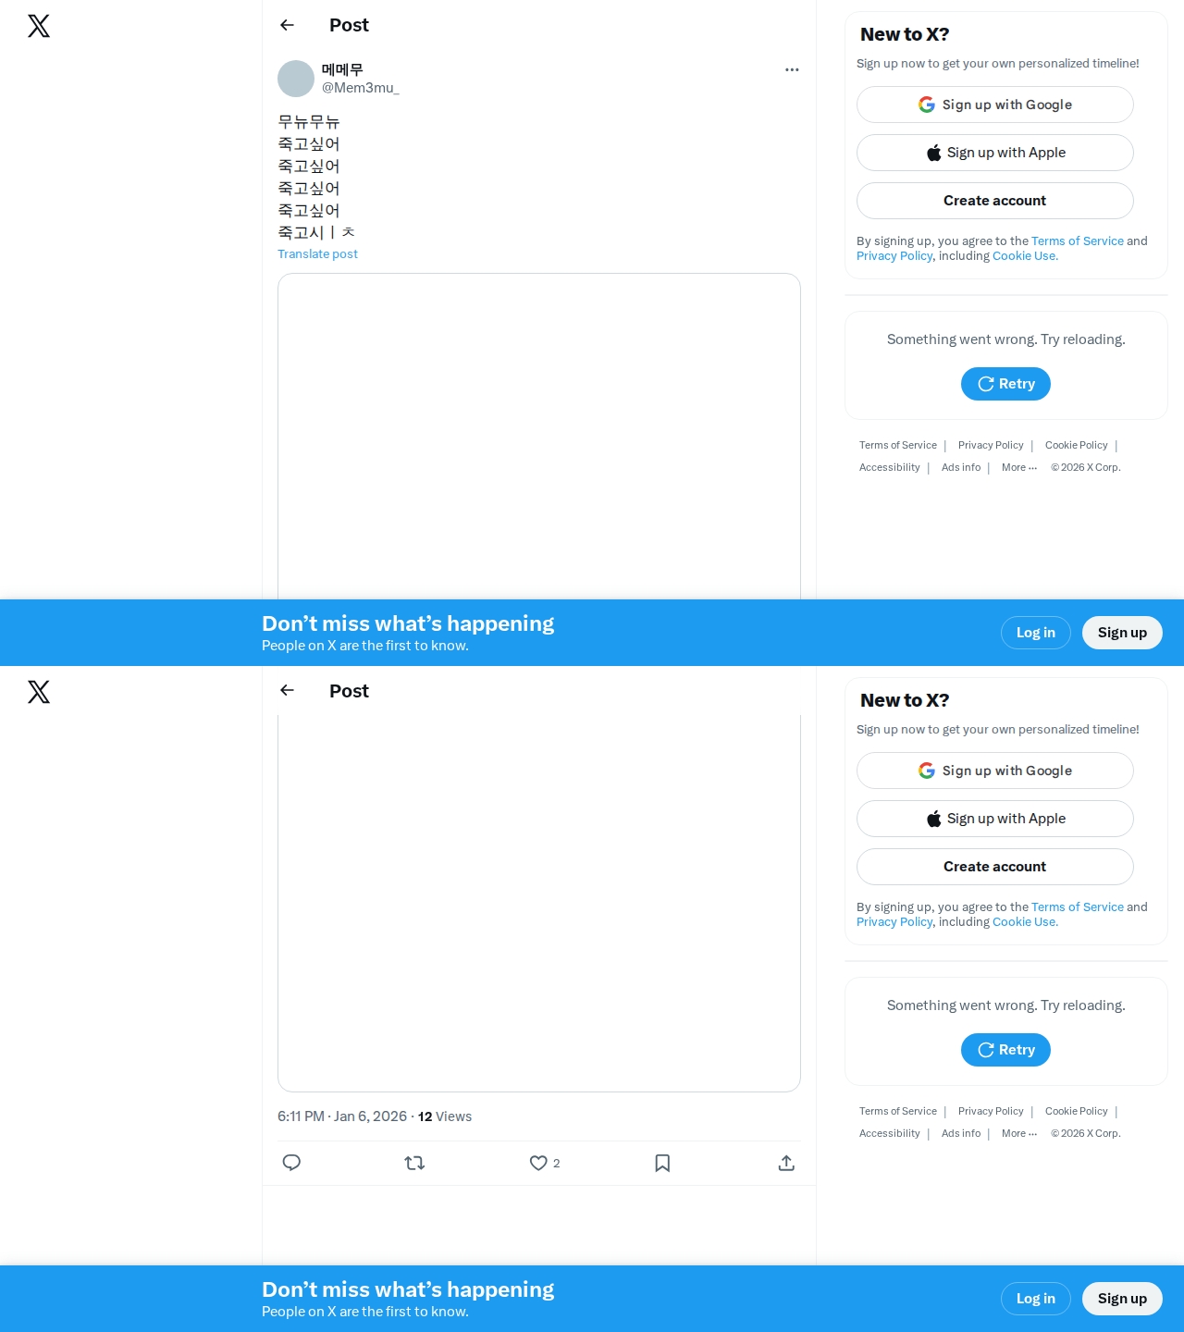Sign up with Apple in top panel
The image size is (1184, 1332).
[995, 153]
